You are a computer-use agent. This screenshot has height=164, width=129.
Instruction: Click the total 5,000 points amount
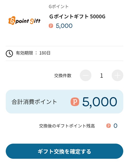(x=100, y=102)
